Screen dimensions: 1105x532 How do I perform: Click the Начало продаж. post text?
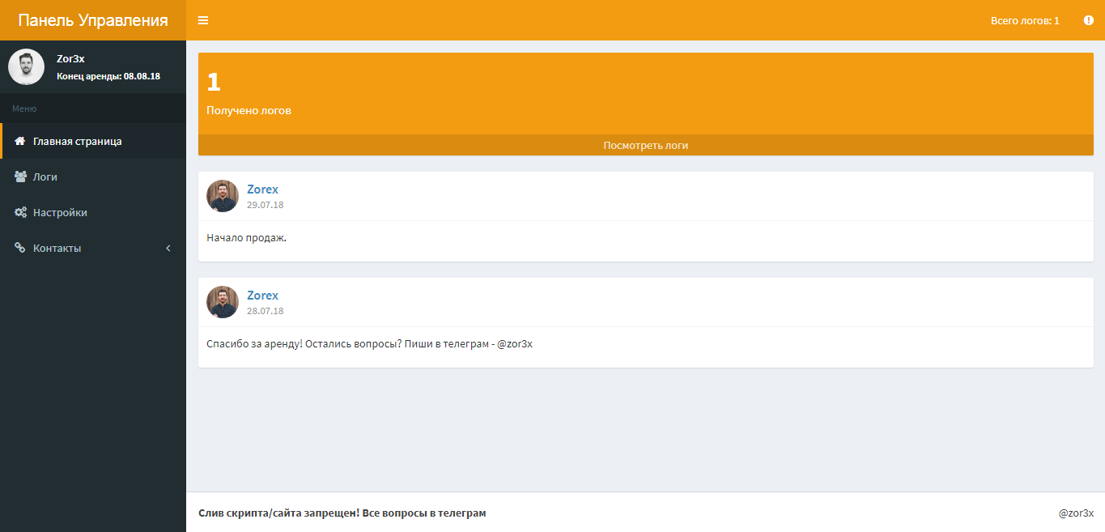247,238
